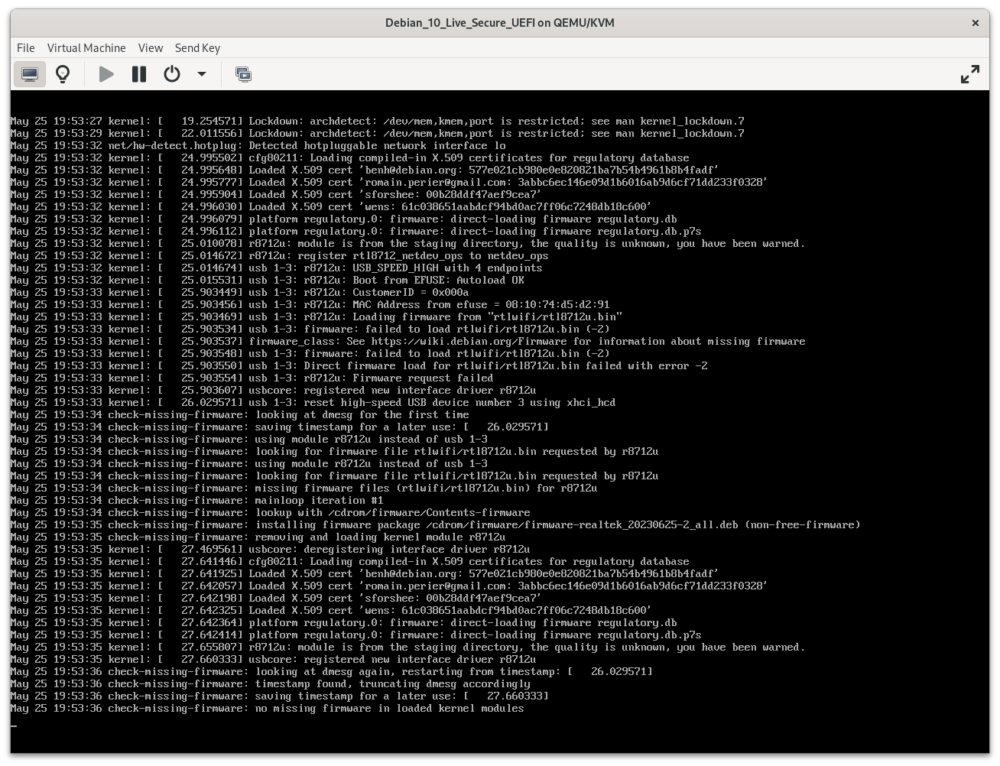Screen dimensions: 1000x766
Task: Click "MAC Address from efuse" log line
Action: click(x=310, y=305)
